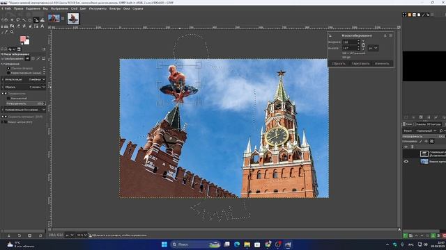Set transform target to layer
Screen dimensions: 446x250
[27, 58]
